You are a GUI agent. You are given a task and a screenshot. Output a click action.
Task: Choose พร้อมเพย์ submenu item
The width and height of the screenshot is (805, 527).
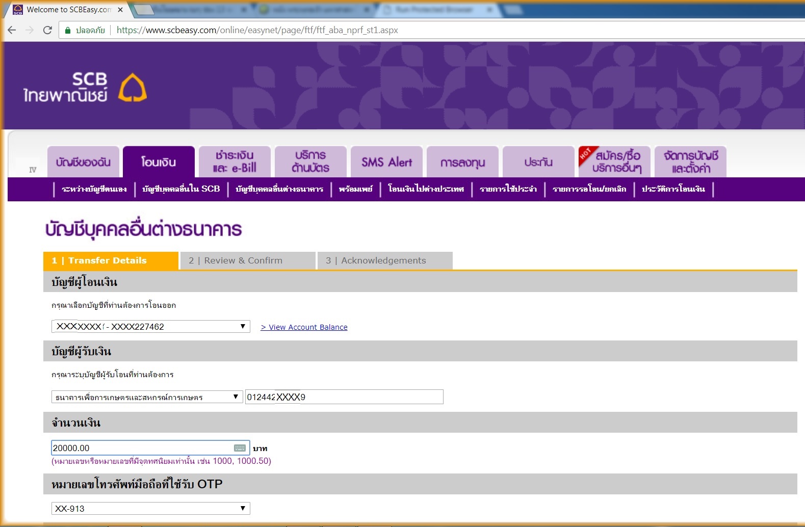click(356, 189)
